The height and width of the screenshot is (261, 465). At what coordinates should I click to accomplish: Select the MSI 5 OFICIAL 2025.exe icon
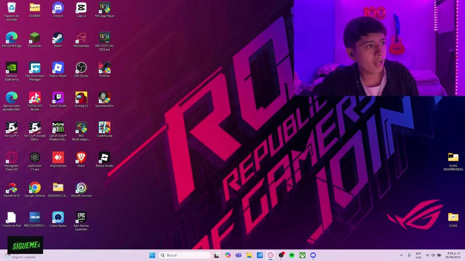pyautogui.click(x=104, y=41)
